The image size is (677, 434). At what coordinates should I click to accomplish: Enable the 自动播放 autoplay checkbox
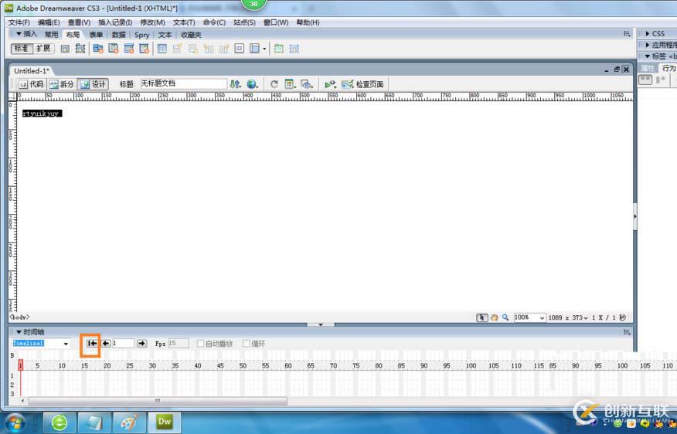click(200, 344)
